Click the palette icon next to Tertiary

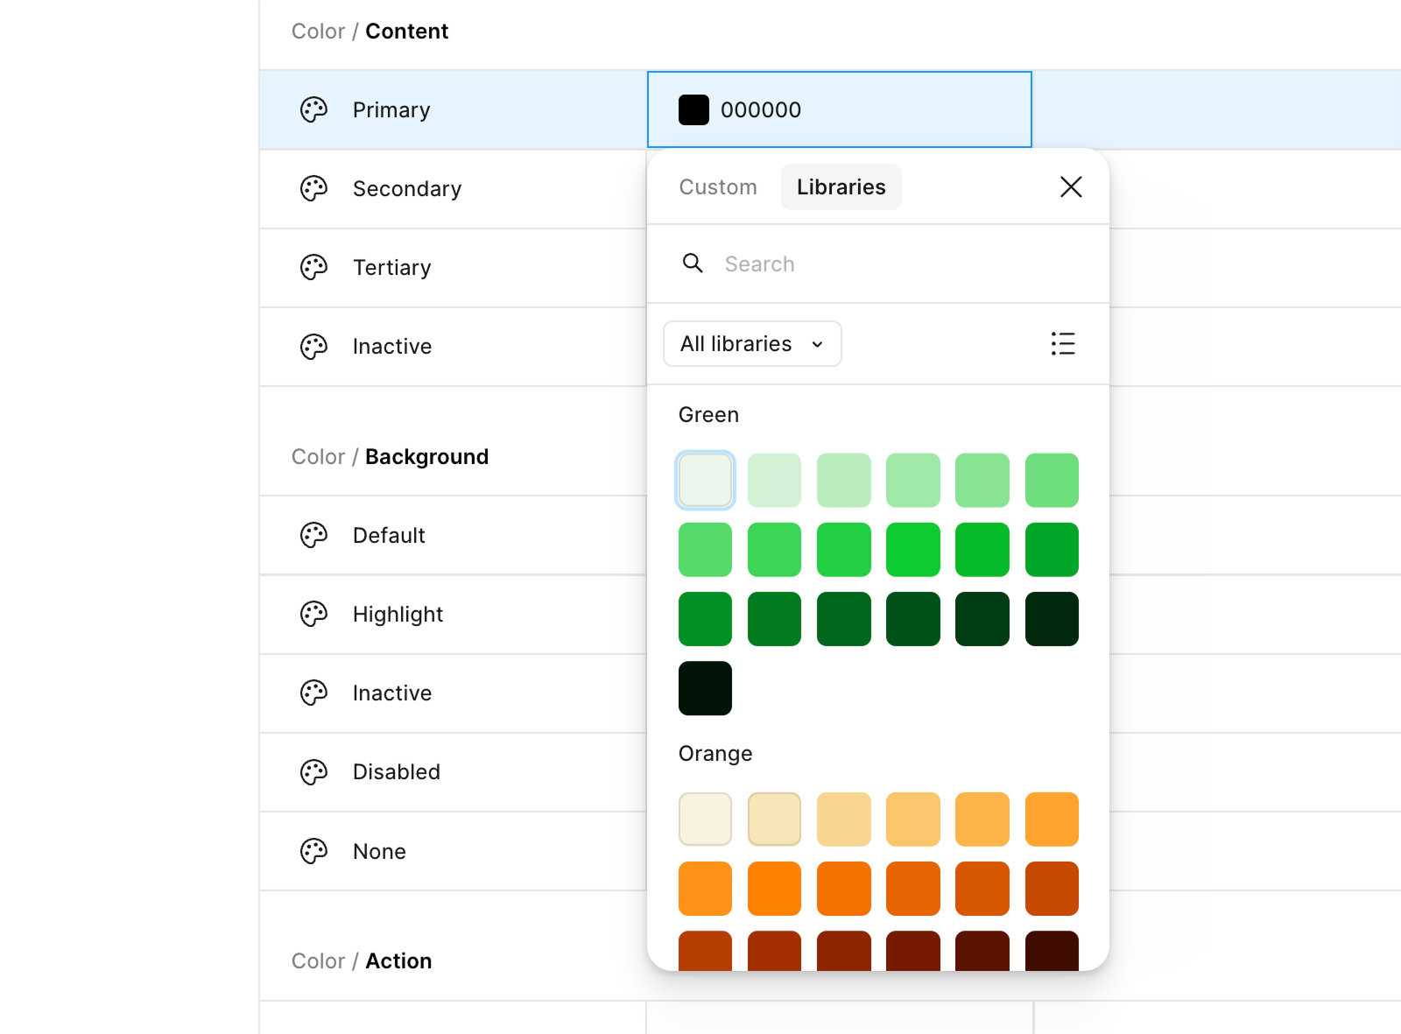313,268
